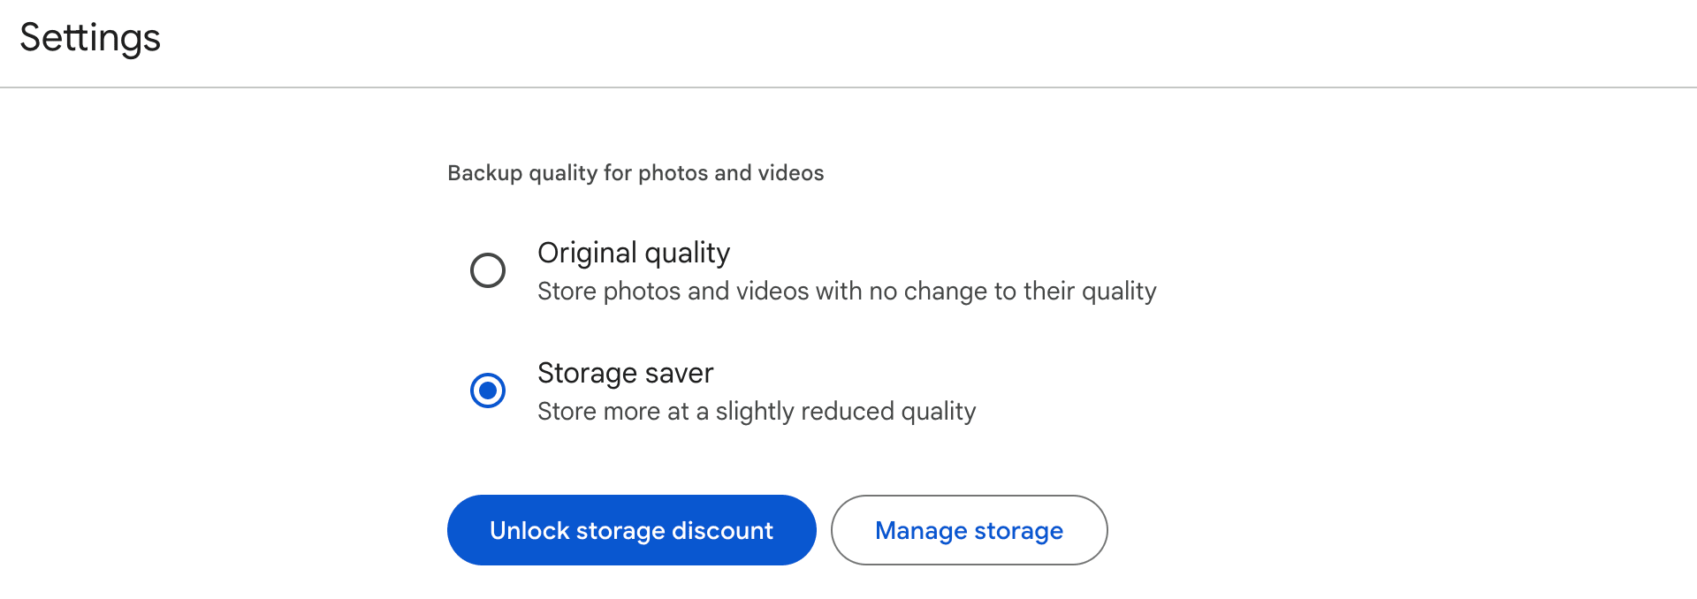Click the Settings page heading
This screenshot has height=599, width=1697.
click(x=90, y=38)
